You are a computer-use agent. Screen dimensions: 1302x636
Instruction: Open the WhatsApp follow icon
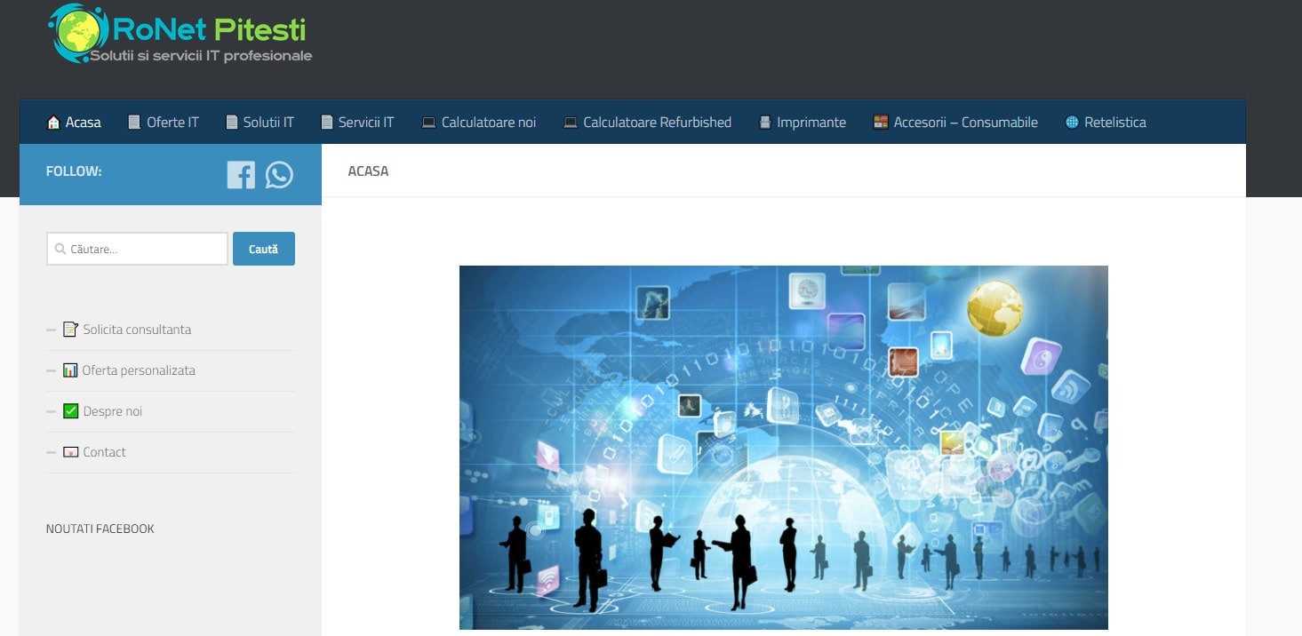click(x=279, y=174)
